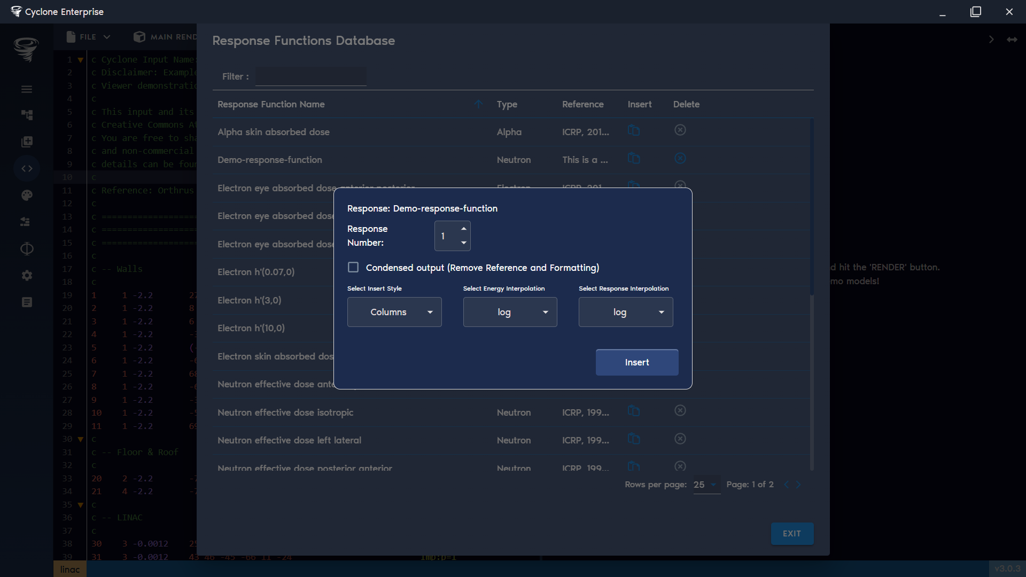Click the Insert button in the dialog
The image size is (1026, 577).
click(x=637, y=362)
